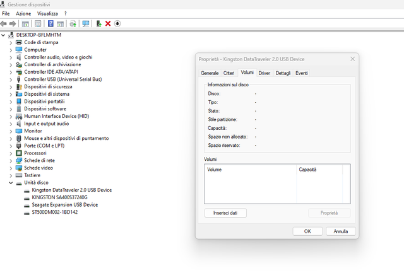Click the blue help question mark icon

pos(50,23)
